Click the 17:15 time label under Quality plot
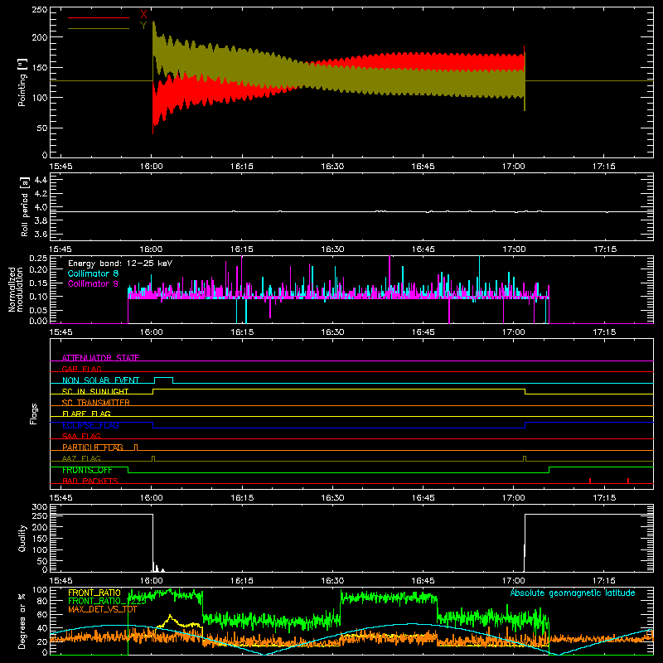 pos(604,581)
